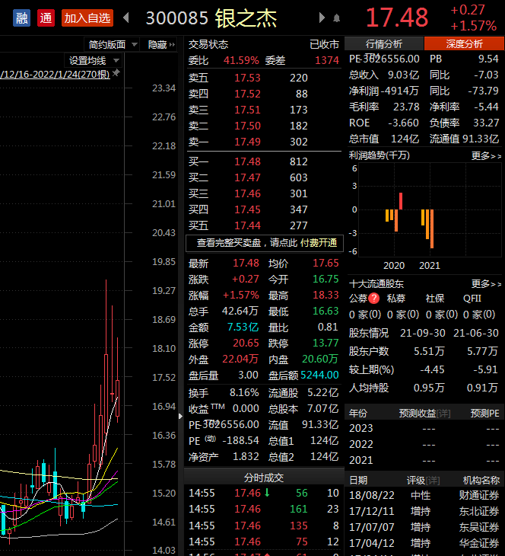Open the 设置均线 moving average dropdown
The image size is (505, 556).
(x=93, y=61)
